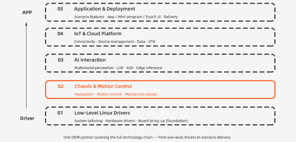The height and width of the screenshot is (142, 296).
Task: Click "Navigation · Motion control · Mechanical design"
Action: (x=116, y=94)
